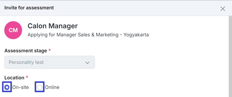Click the pink CM avatar circle
232x97 pixels.
(x=13, y=30)
